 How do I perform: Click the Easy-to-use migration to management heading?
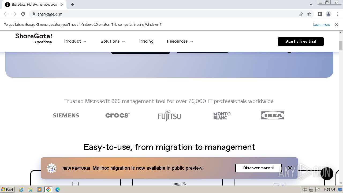pos(169,147)
